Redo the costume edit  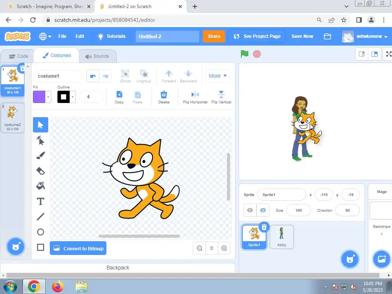(x=105, y=76)
